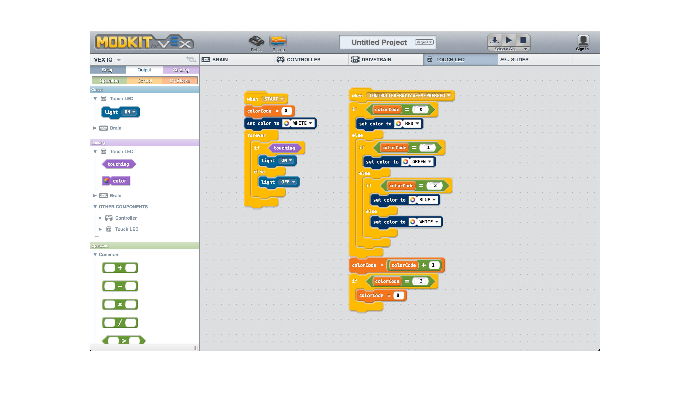The height and width of the screenshot is (418, 681).
Task: Select the Operators category button
Action: coord(109,81)
